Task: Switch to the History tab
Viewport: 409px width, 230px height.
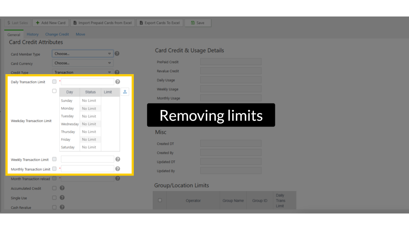Action: pyautogui.click(x=32, y=34)
